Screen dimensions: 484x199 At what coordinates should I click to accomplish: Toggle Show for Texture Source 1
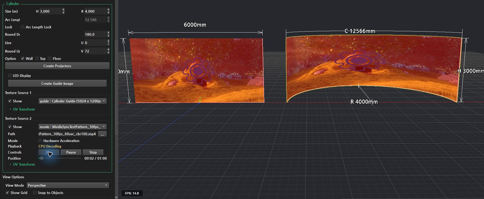tap(10, 101)
